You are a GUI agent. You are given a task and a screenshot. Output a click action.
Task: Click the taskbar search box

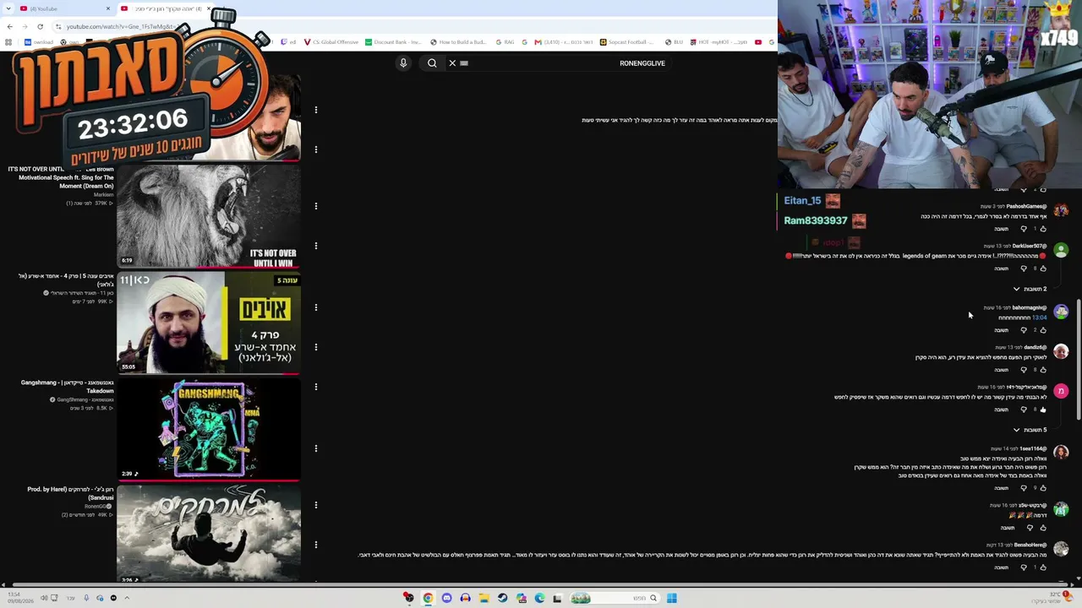[615, 598]
